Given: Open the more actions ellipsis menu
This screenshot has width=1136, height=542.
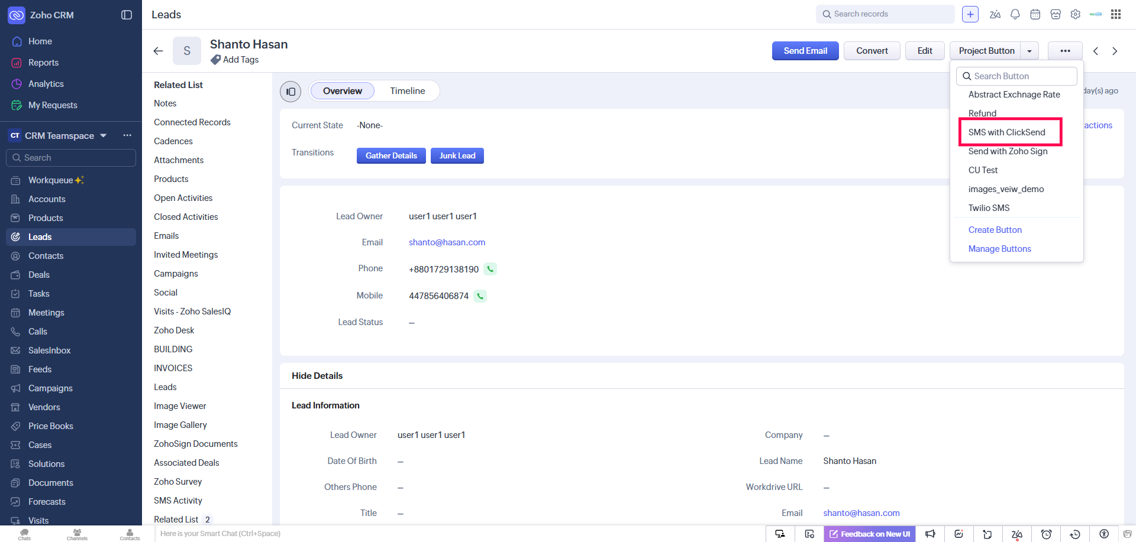Looking at the screenshot, I should click(x=1065, y=51).
